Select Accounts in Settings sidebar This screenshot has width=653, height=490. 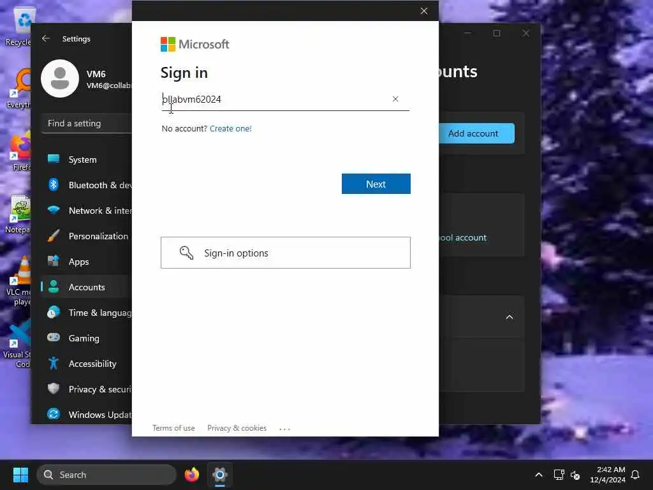87,286
